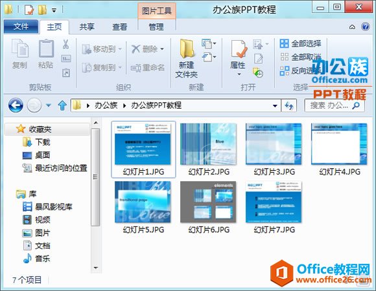Open Recent places (最近访问的位置)
376x291 pixels.
54,168
